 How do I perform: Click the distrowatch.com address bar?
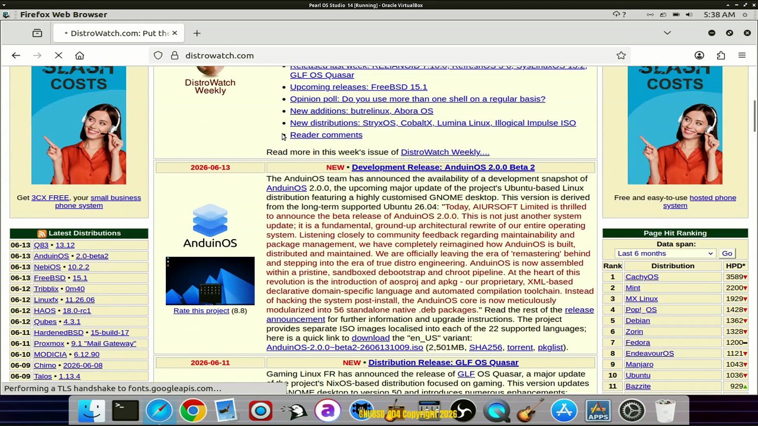coord(391,56)
